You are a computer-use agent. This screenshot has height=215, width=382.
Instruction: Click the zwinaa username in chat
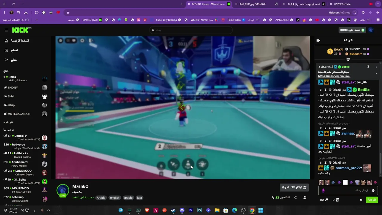[348, 133]
